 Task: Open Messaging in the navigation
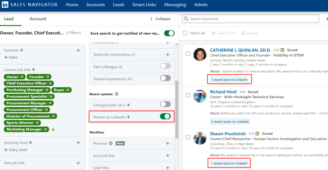point(175,4)
